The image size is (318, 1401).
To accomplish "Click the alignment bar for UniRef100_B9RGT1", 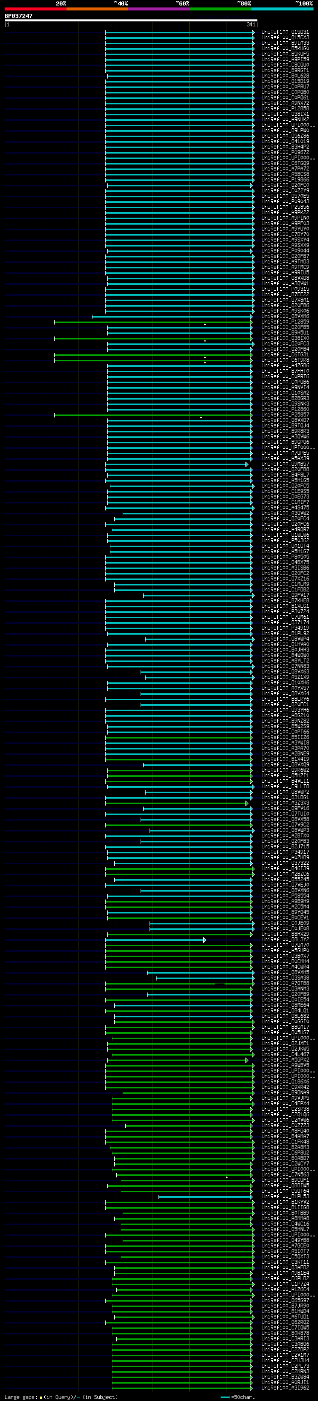I will point(180,71).
